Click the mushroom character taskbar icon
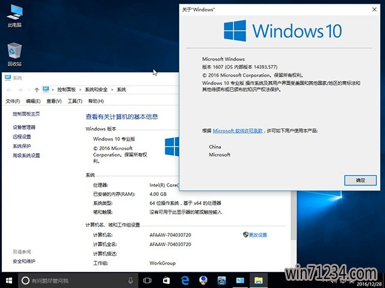This screenshot has width=385, height=288. [203, 280]
